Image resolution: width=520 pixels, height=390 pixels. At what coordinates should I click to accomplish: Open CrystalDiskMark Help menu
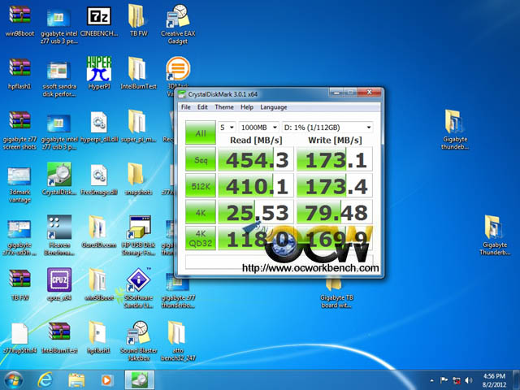(x=247, y=107)
